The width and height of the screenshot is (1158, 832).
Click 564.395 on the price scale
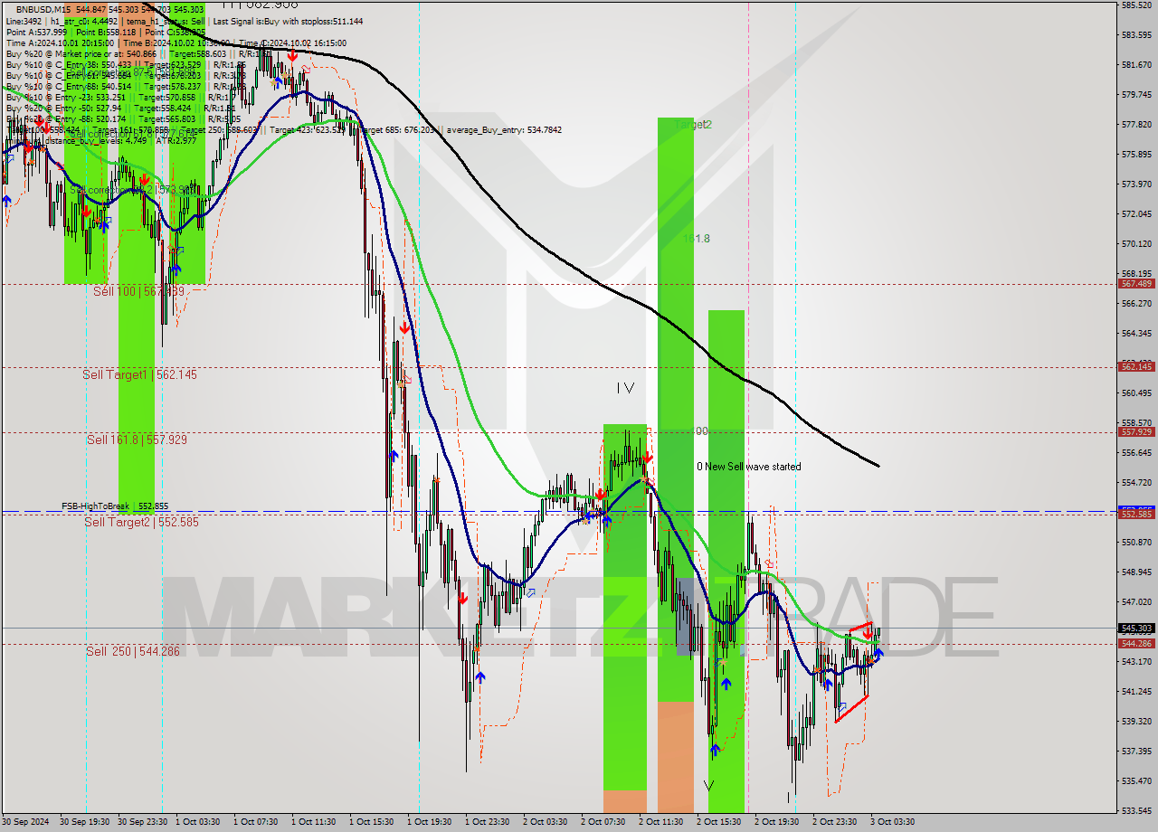(x=1136, y=333)
